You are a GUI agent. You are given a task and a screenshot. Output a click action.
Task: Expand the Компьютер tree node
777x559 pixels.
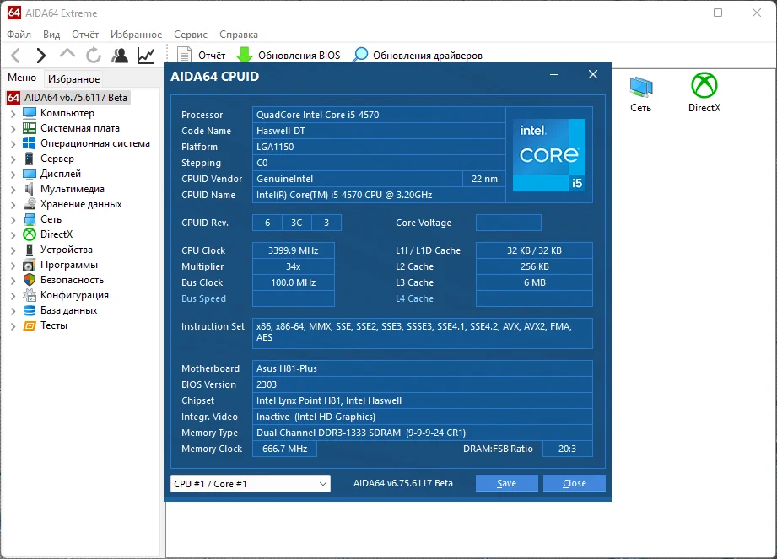tap(13, 113)
